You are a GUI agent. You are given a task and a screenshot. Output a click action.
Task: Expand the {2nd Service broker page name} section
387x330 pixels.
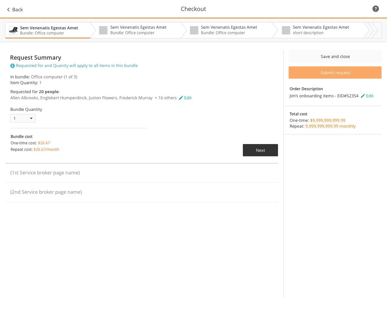pos(142,192)
